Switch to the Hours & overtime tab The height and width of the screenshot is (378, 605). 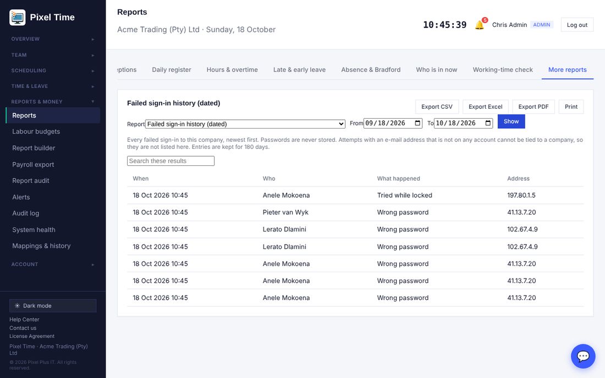click(232, 70)
